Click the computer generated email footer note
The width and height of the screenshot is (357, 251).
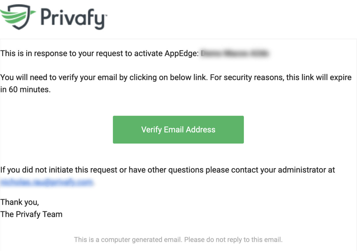(178, 240)
